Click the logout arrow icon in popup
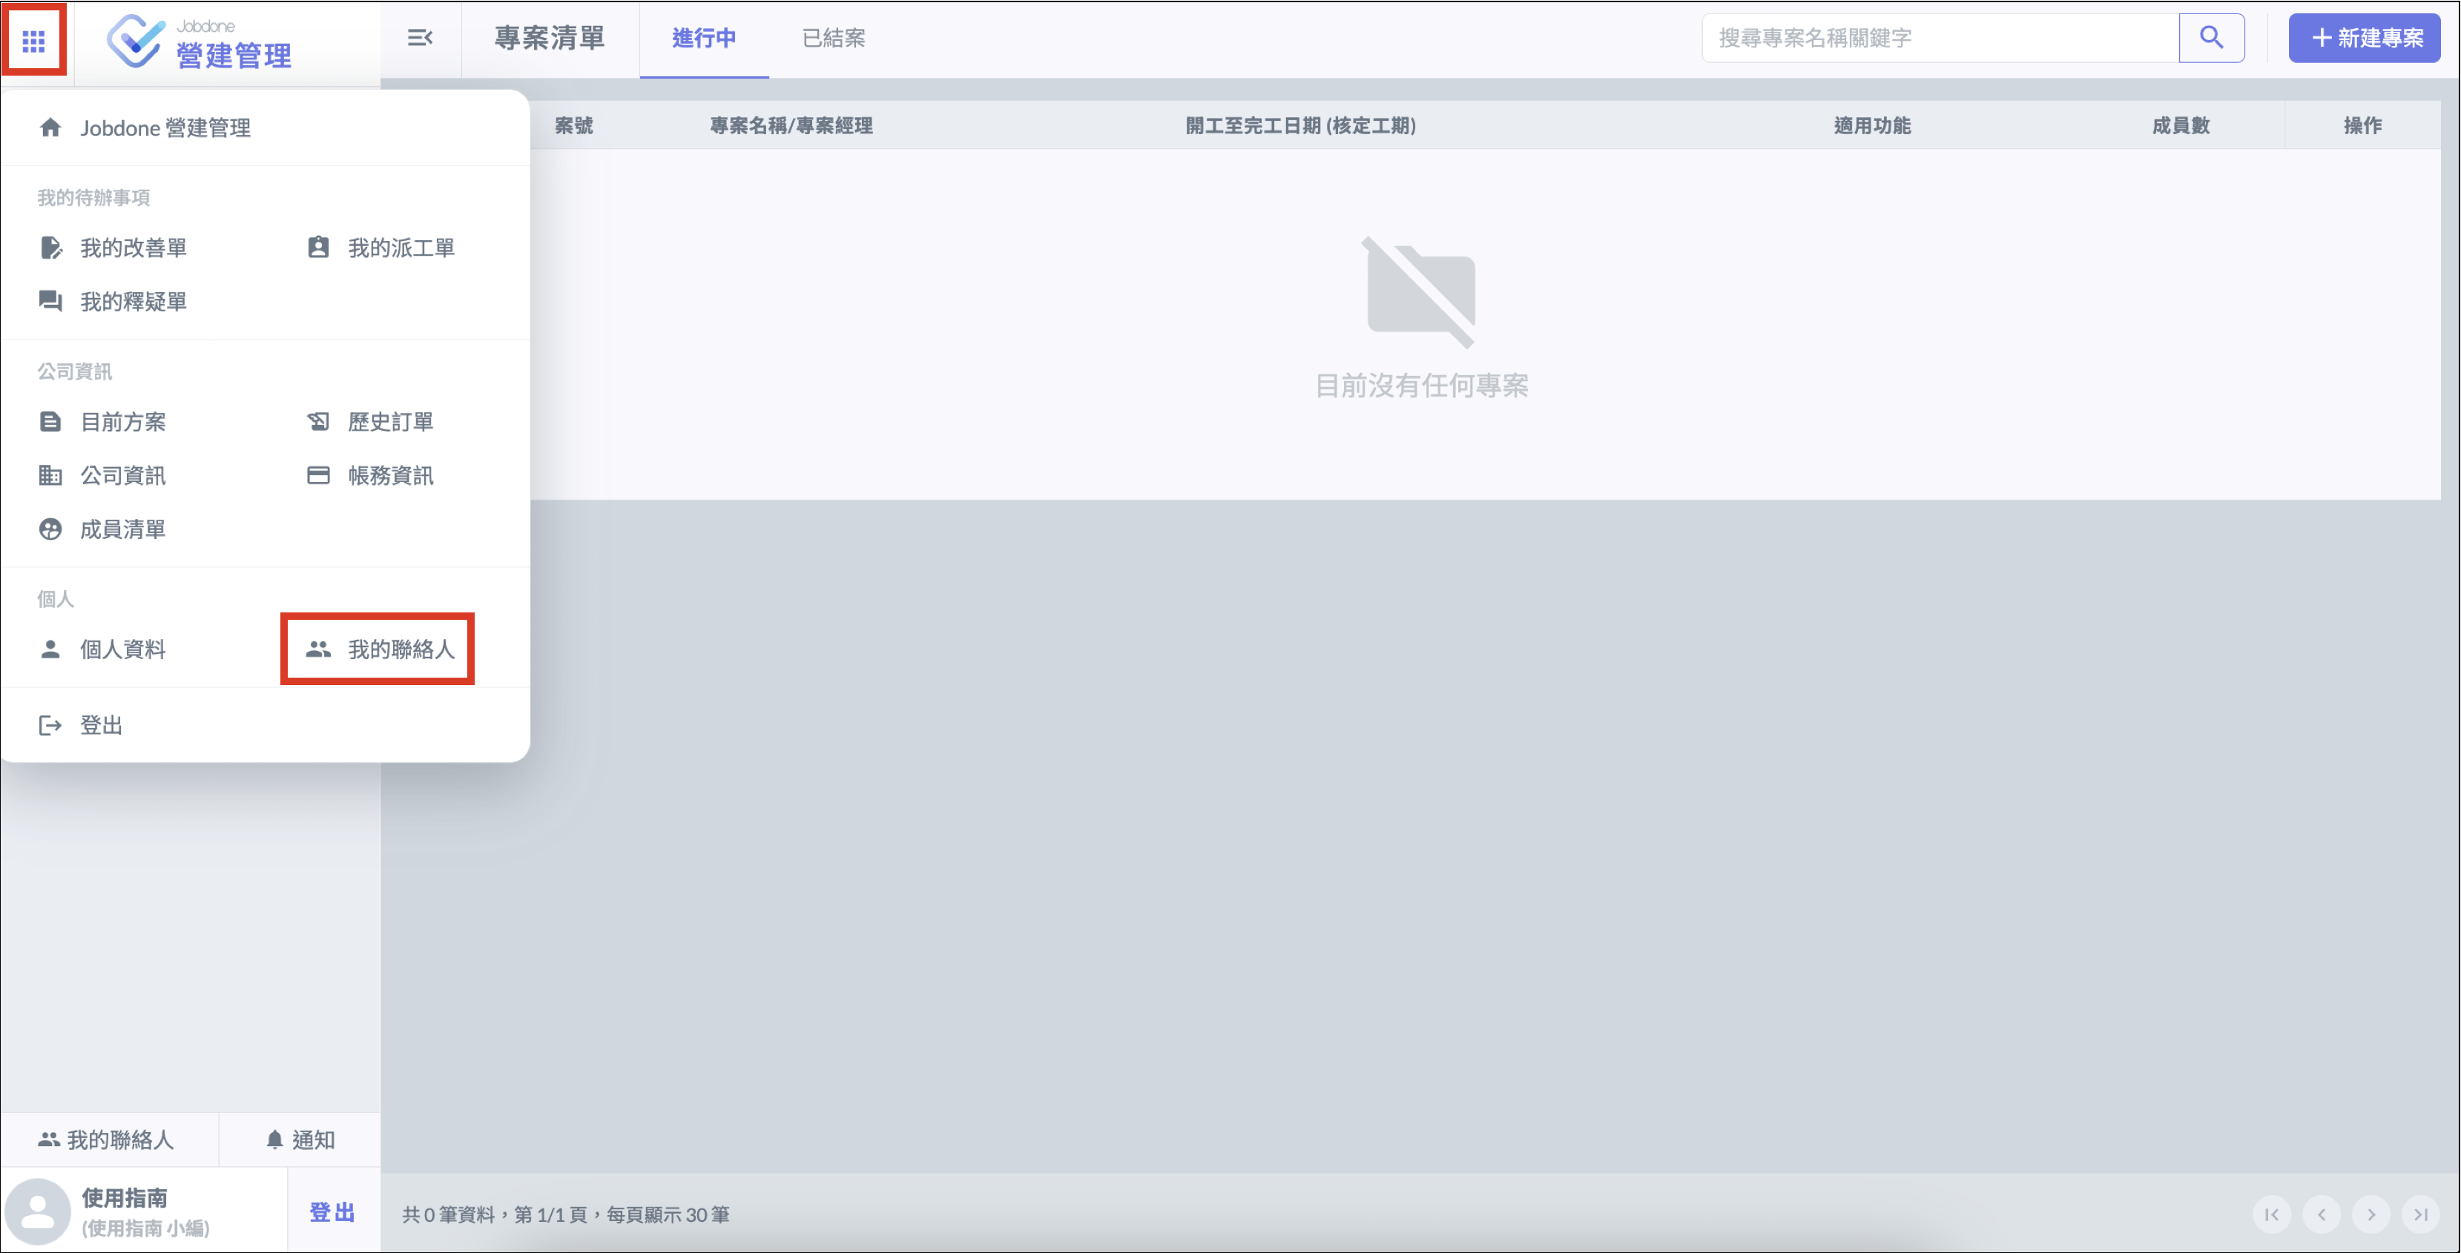The width and height of the screenshot is (2461, 1253). [x=50, y=726]
